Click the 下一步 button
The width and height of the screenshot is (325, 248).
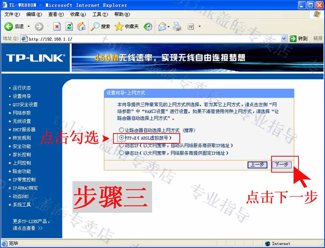pos(282,165)
